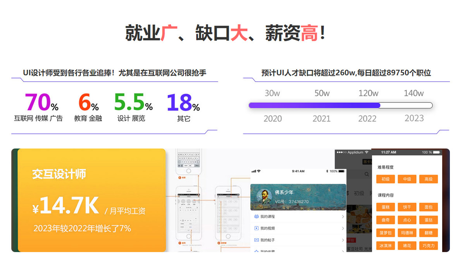Viewport: 465px width, 267px height.
Task: Choose the 巧克力 course content button
Action: pyautogui.click(x=428, y=245)
